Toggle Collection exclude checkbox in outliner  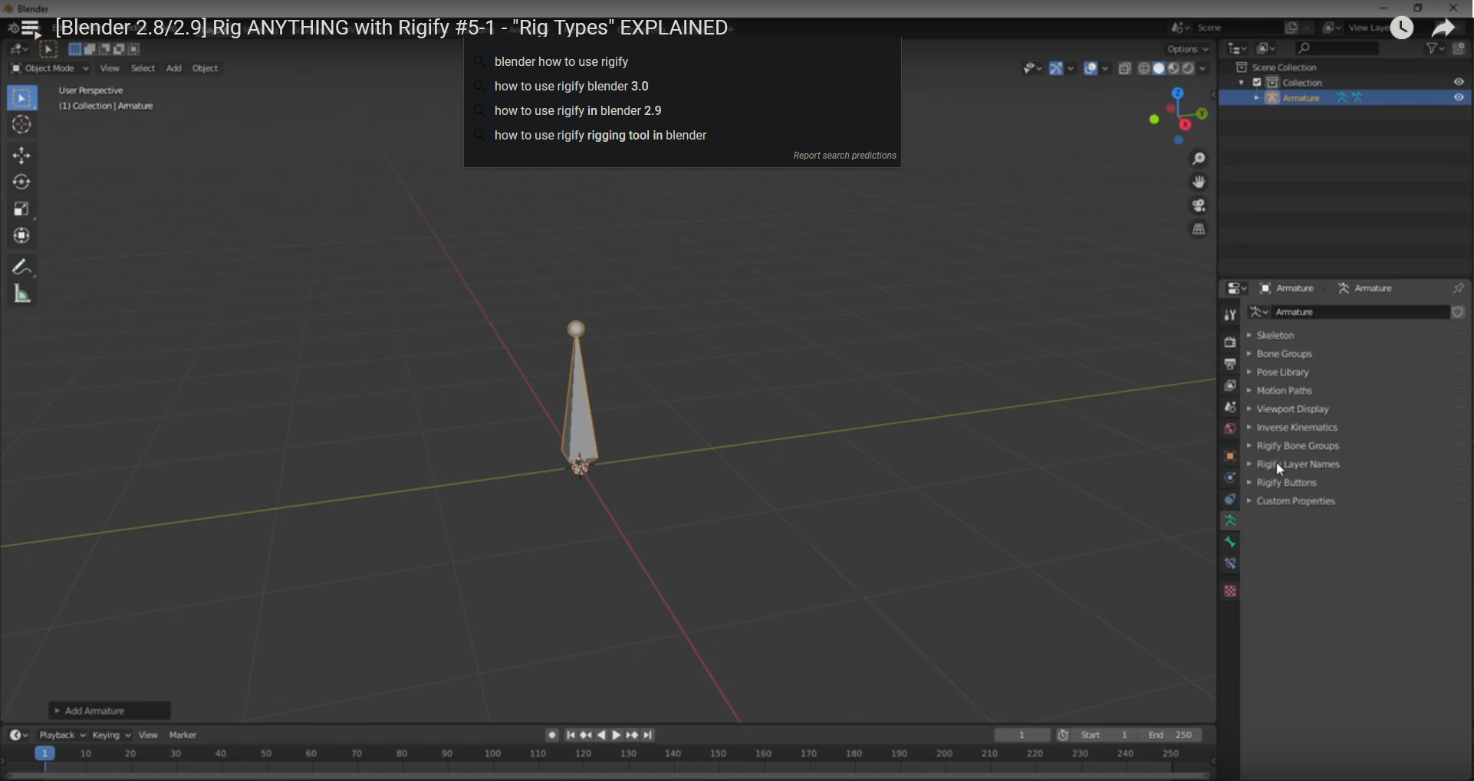1257,82
